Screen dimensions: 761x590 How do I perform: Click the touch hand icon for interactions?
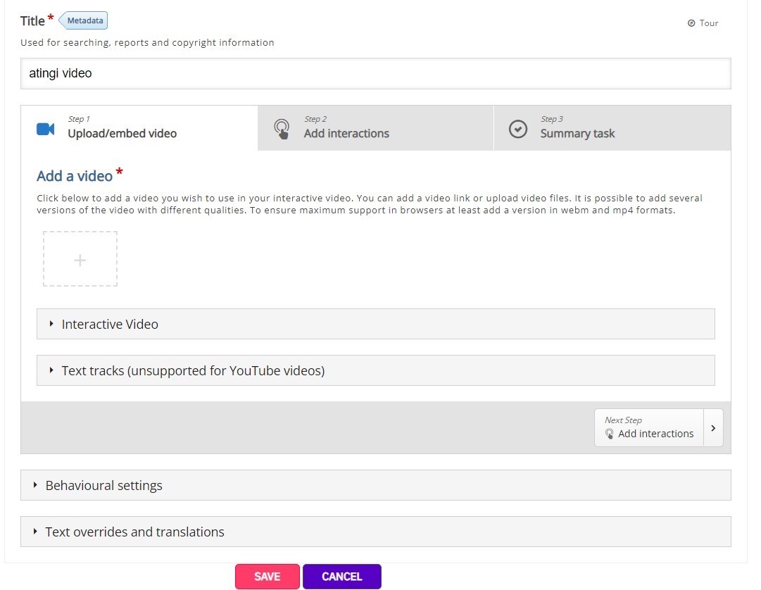click(x=282, y=129)
